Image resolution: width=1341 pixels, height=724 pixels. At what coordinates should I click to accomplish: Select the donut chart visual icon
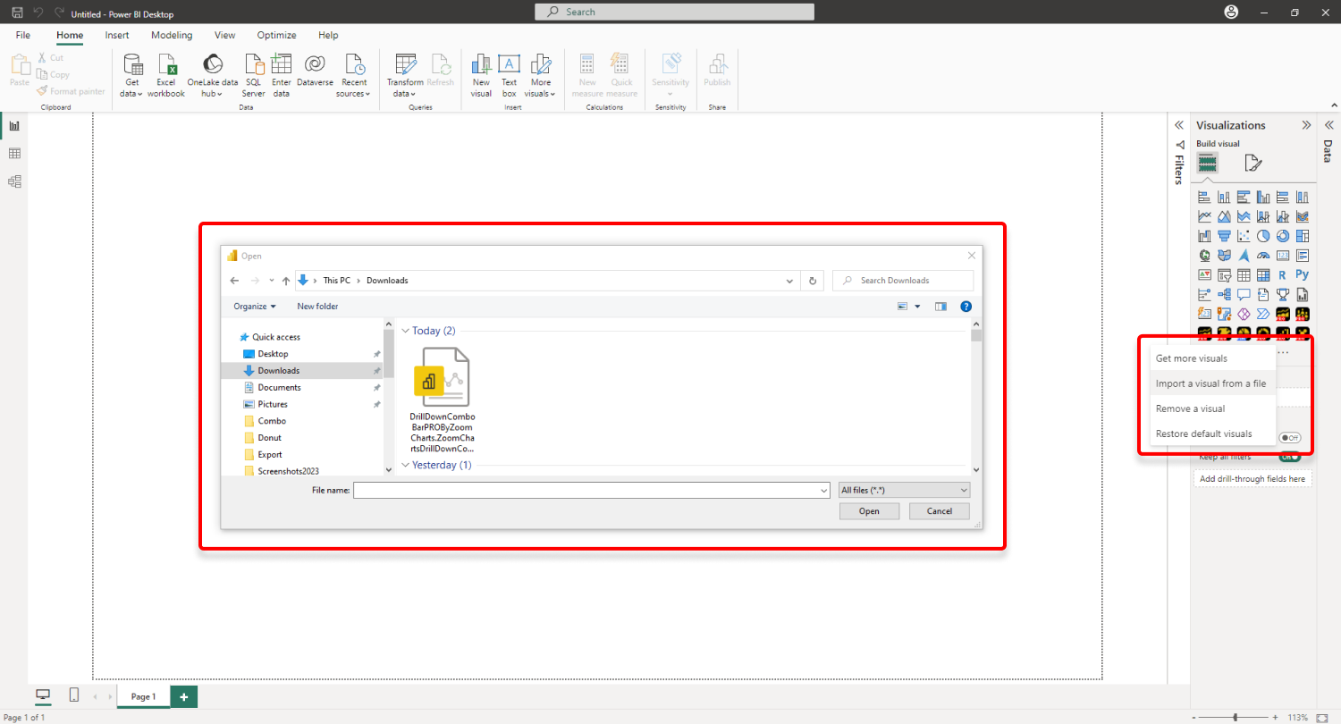[x=1283, y=236]
